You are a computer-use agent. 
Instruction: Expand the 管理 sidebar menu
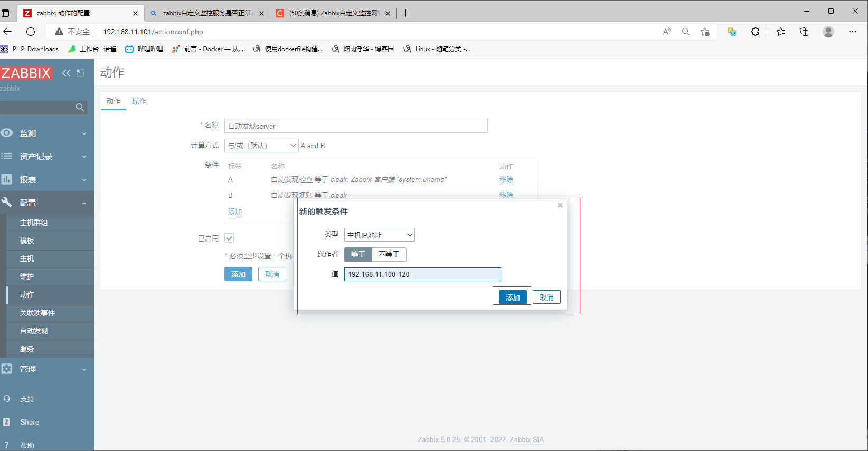[x=47, y=369]
